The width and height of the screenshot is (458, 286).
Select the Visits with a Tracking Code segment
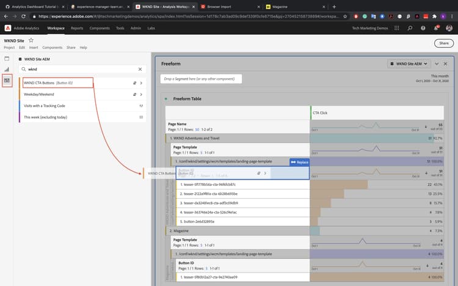(x=45, y=106)
